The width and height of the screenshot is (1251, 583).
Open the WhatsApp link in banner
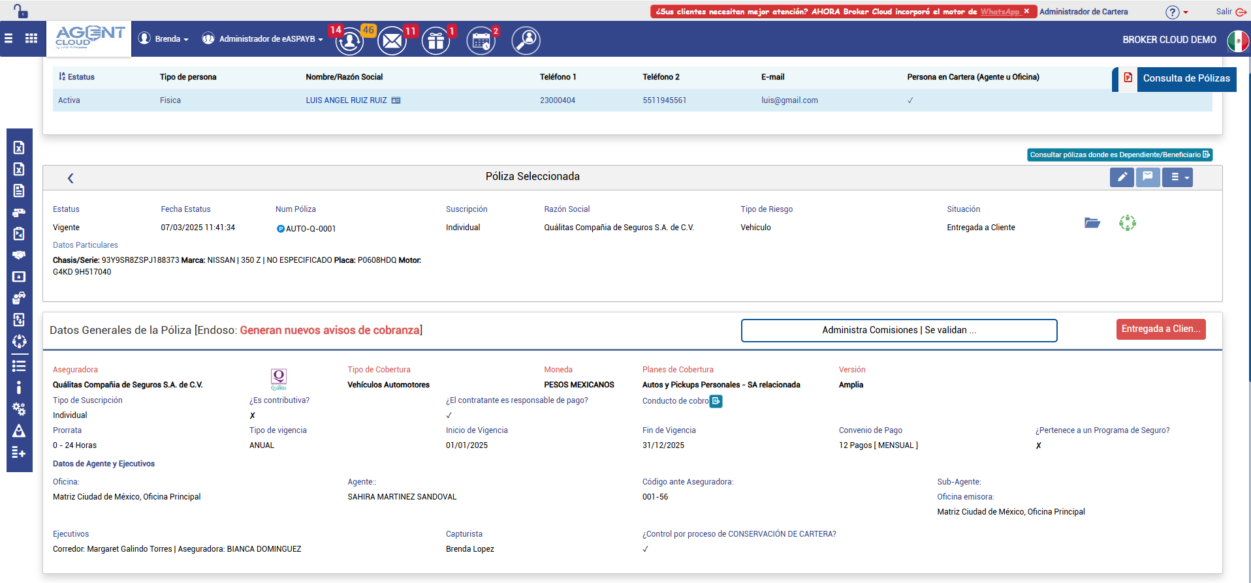click(1000, 12)
